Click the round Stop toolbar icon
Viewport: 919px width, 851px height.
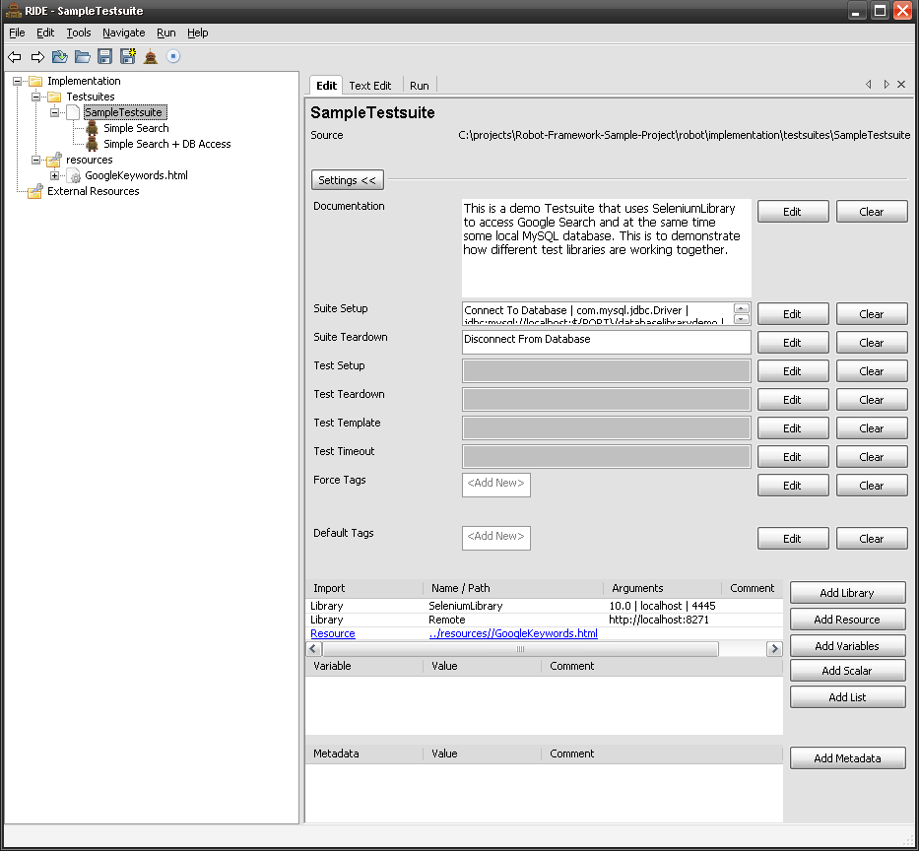(173, 57)
